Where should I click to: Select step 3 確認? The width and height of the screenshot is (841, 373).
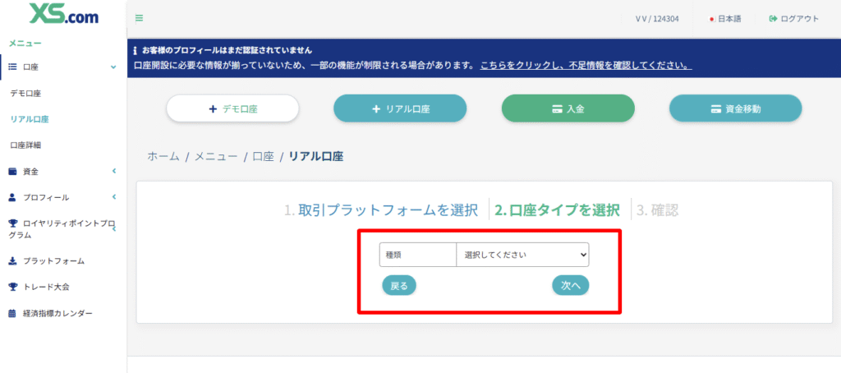tap(658, 210)
